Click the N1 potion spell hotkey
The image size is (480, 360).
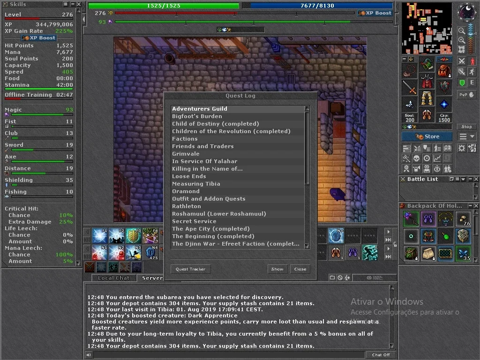tap(99, 253)
